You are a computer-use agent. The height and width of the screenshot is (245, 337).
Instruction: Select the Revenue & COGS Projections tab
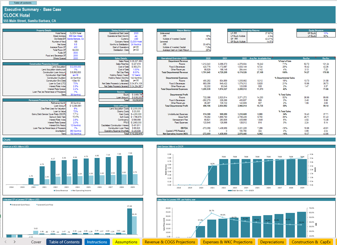point(170,242)
